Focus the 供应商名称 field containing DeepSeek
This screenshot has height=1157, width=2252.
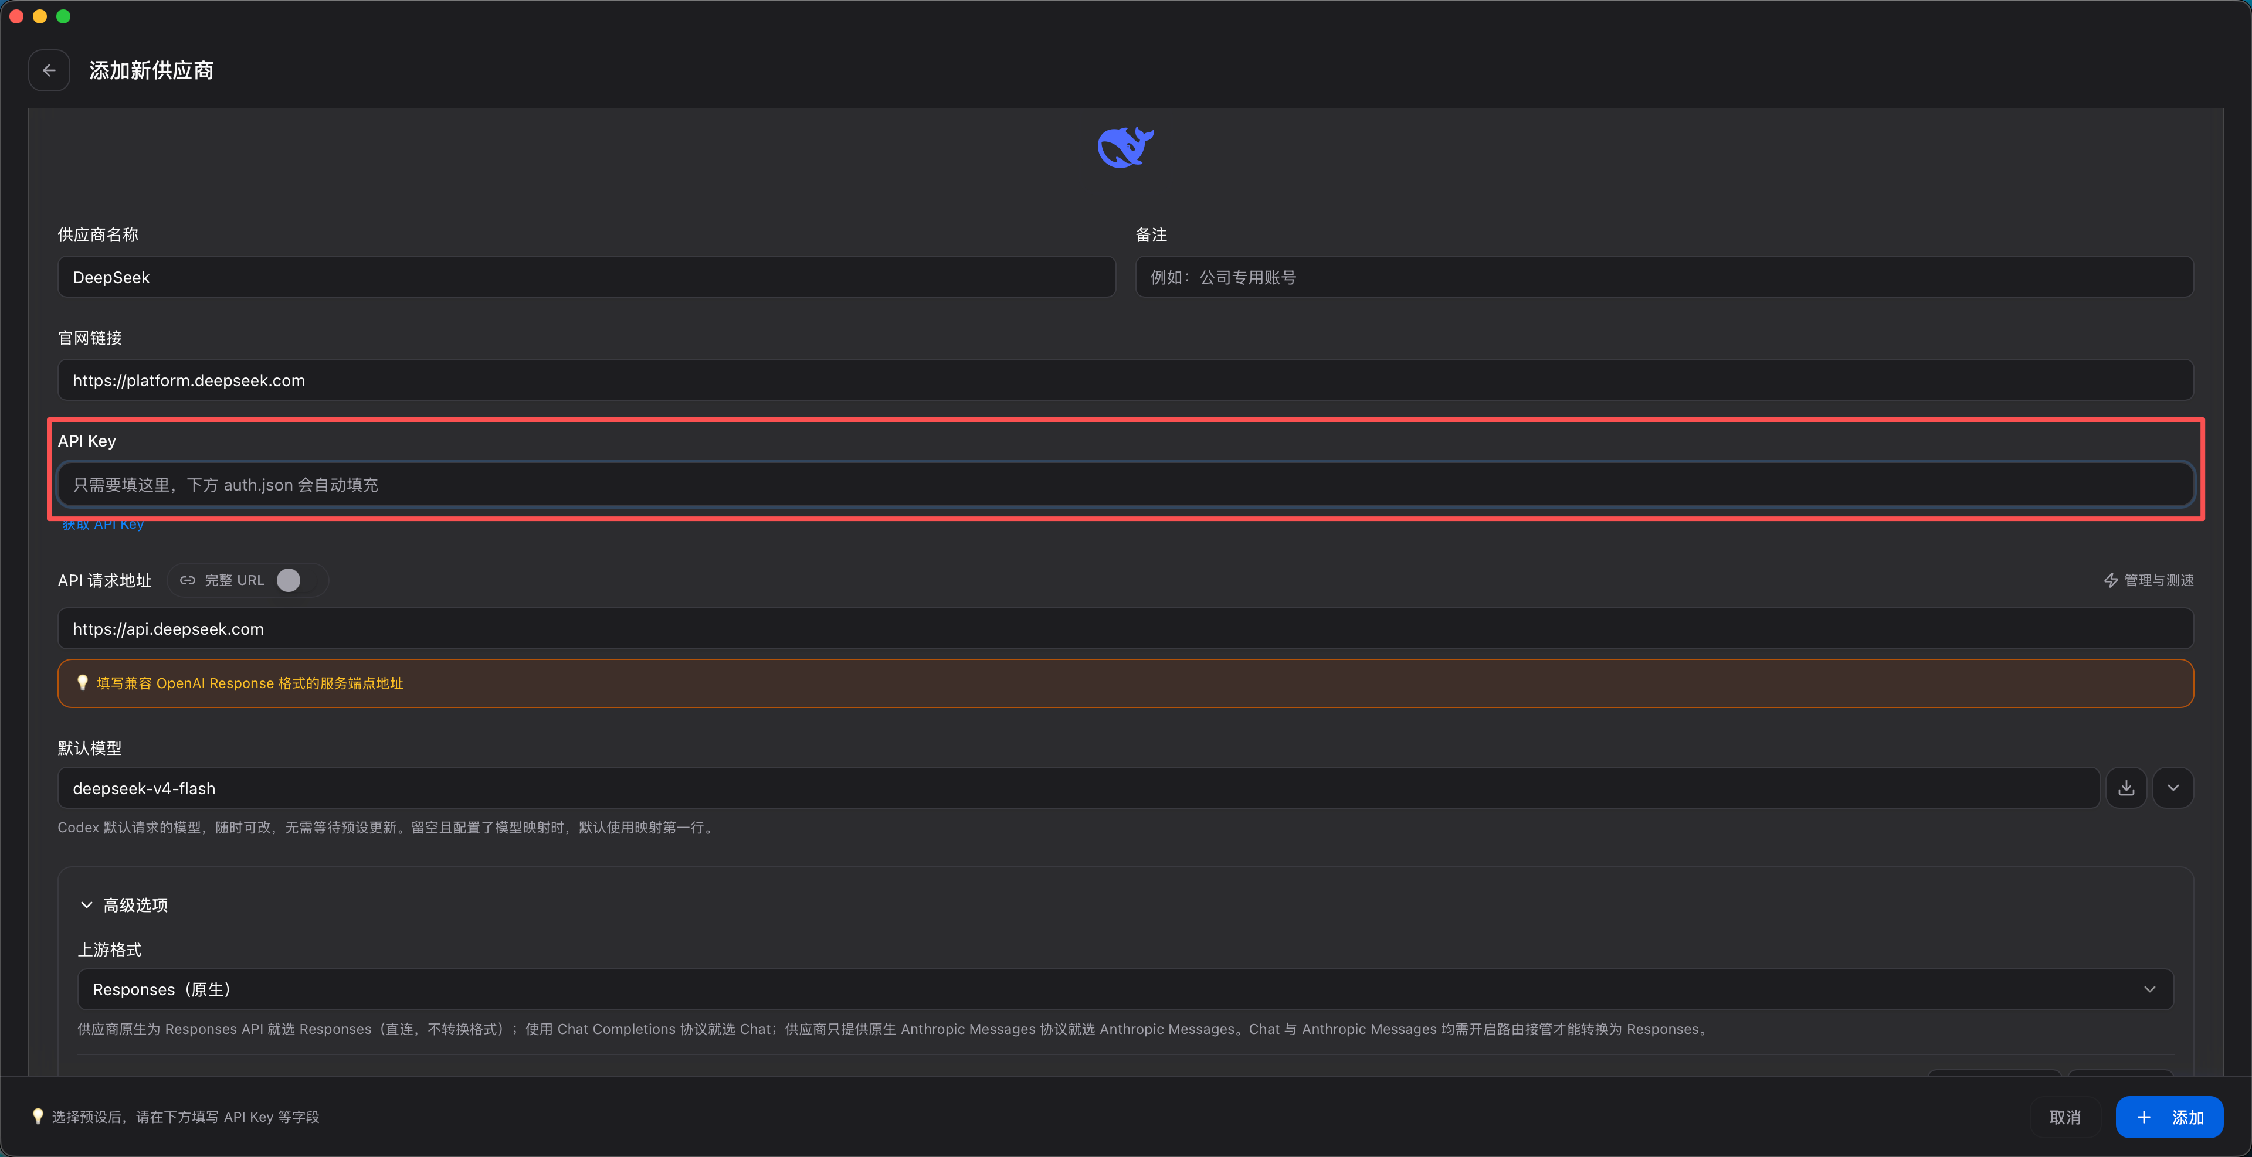tap(586, 277)
